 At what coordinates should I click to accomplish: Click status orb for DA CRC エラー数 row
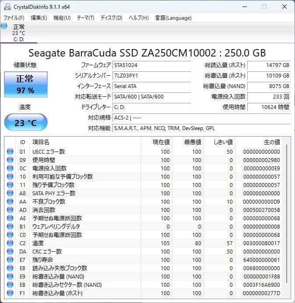(x=10, y=251)
